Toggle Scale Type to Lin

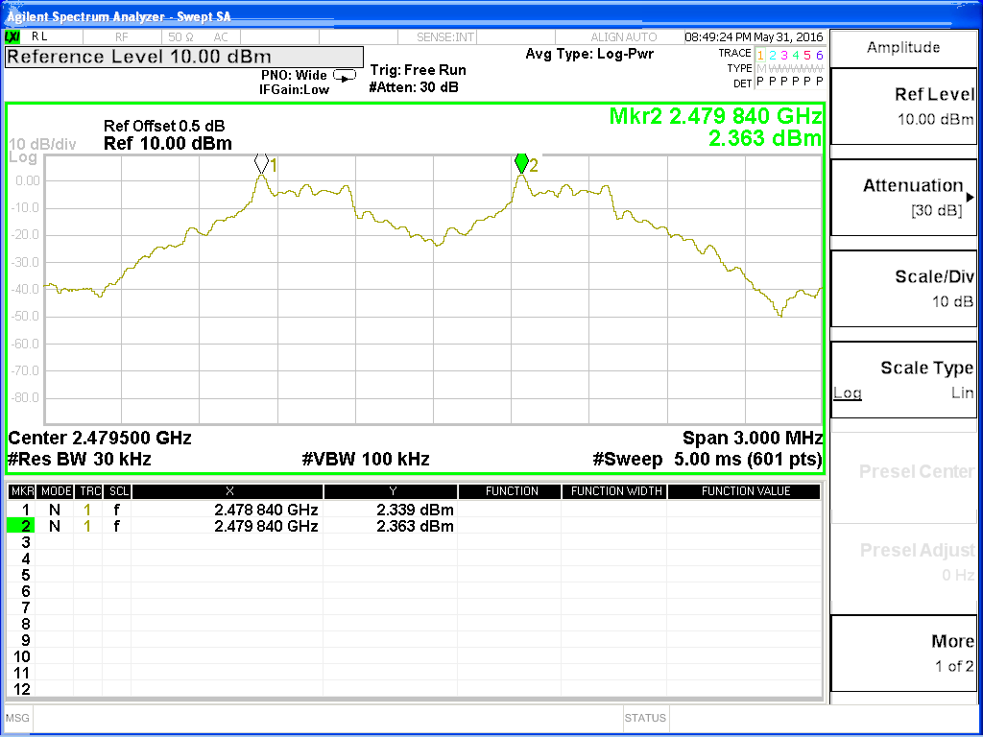[962, 392]
